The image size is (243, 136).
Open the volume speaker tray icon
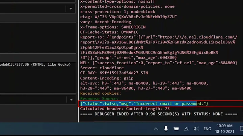click(196, 129)
